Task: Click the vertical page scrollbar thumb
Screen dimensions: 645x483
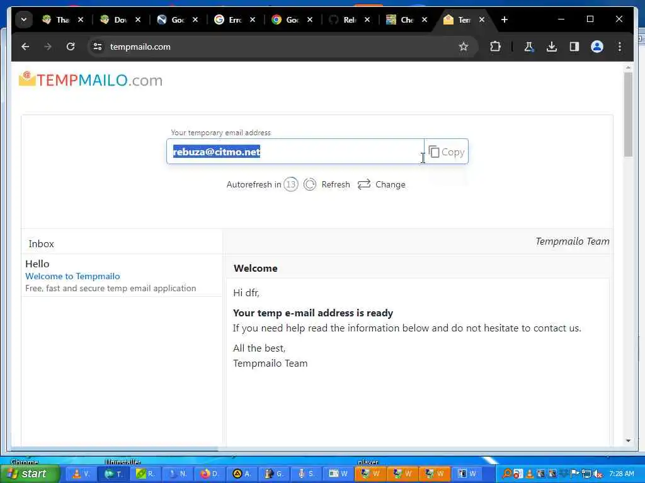Action: tap(628, 114)
